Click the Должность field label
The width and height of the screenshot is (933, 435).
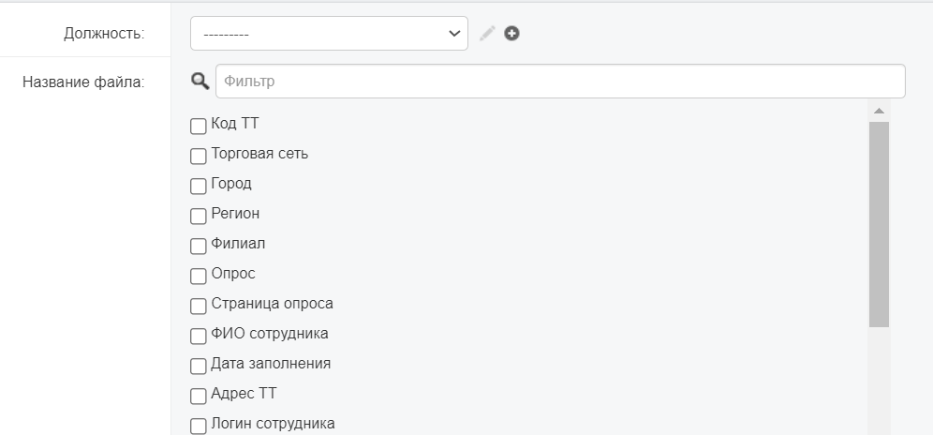pyautogui.click(x=104, y=34)
